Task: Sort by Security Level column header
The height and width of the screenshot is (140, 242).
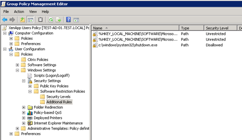Action: click(x=220, y=28)
